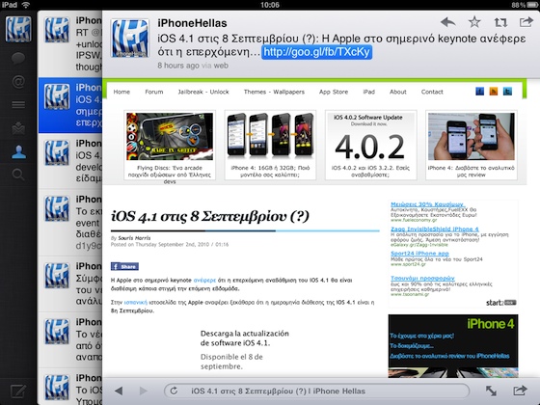Tap the reply arrow icon on the tweet
The height and width of the screenshot is (405, 540).
pos(448,22)
